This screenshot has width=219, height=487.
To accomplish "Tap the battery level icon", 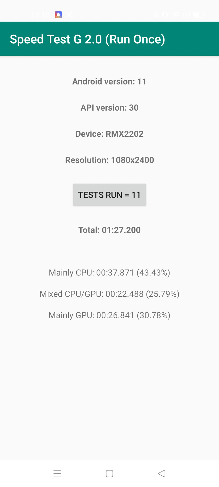I will (199, 15).
